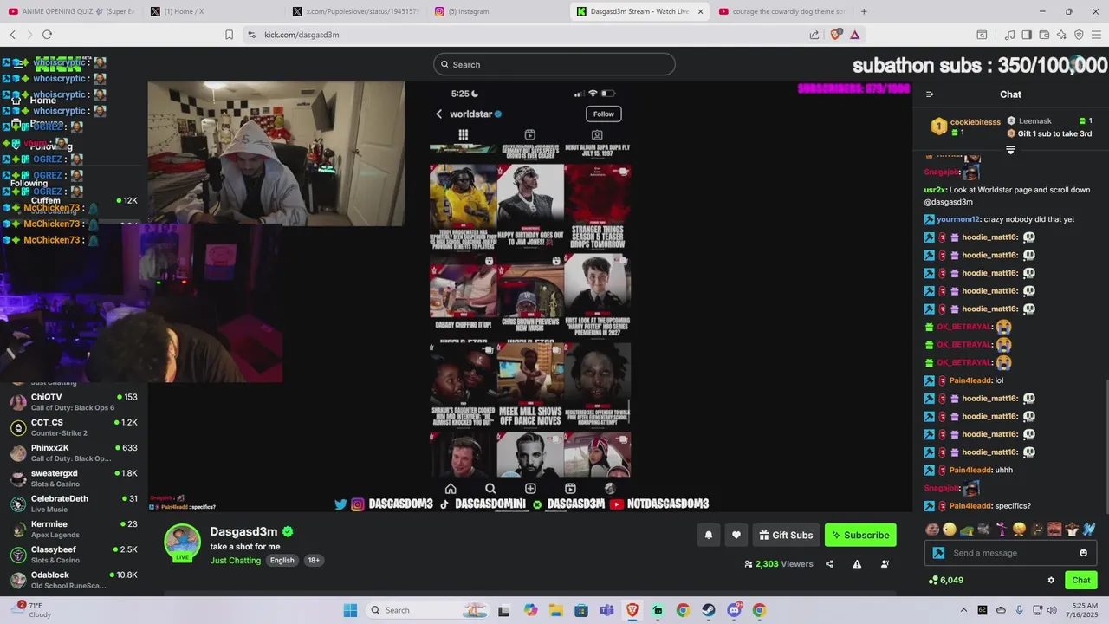Click the address bar share icon
This screenshot has height=624, width=1109.
(x=814, y=35)
